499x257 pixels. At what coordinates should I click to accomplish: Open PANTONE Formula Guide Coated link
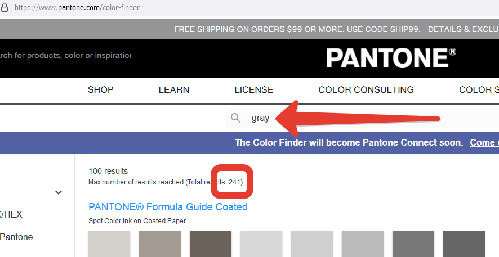click(168, 207)
